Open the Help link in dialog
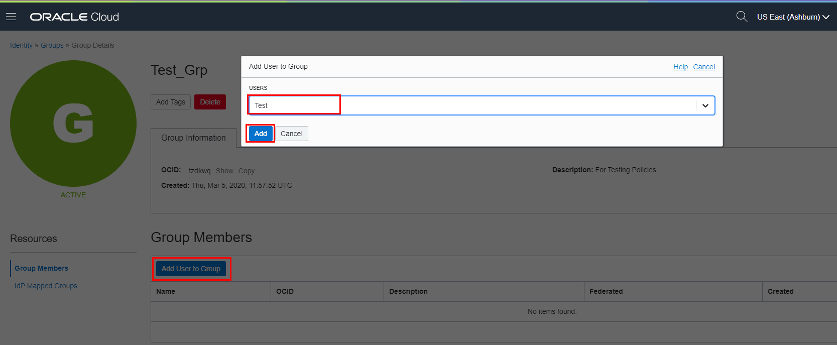 point(680,67)
